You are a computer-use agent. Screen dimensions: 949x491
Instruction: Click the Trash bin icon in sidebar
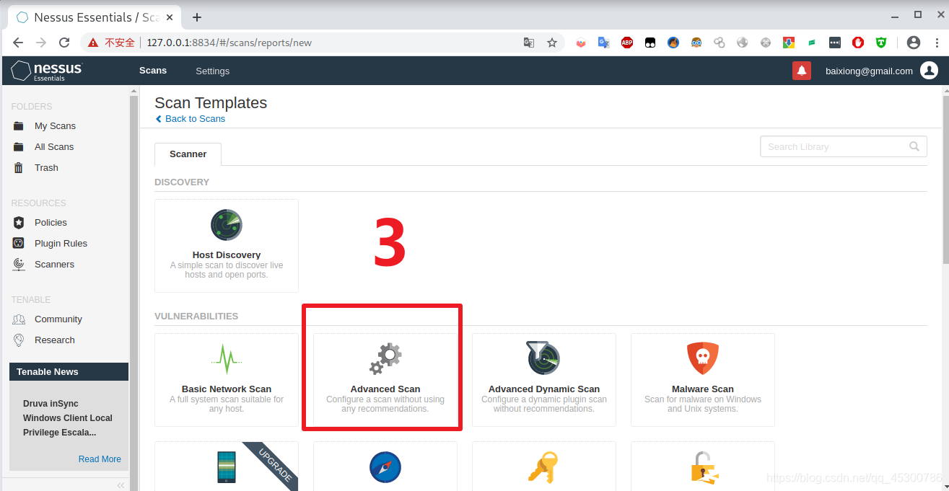pyautogui.click(x=19, y=167)
